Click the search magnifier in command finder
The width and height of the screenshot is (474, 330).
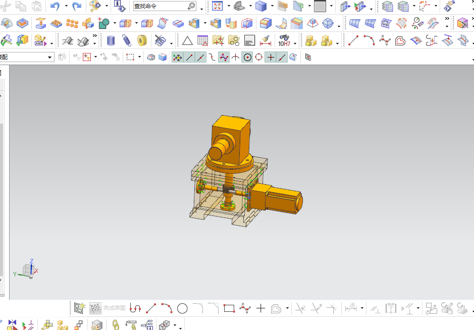point(191,6)
